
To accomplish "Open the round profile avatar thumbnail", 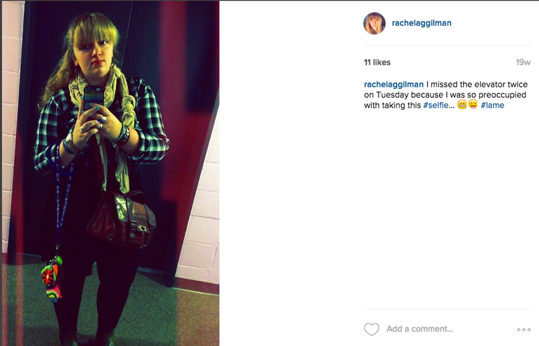I will click(x=375, y=23).
